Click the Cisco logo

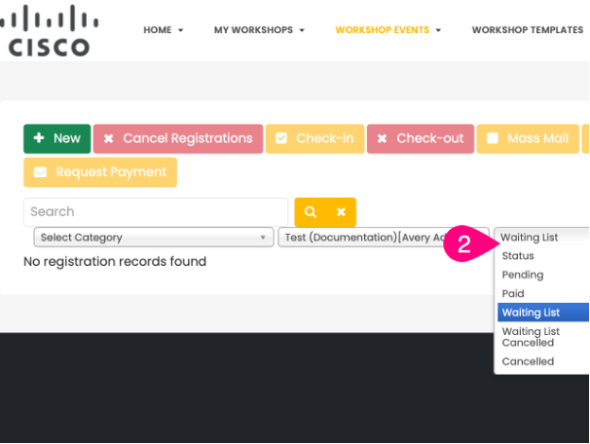50,30
